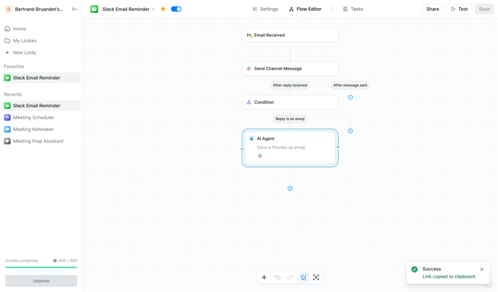Unfavorite via the star icon

[163, 9]
